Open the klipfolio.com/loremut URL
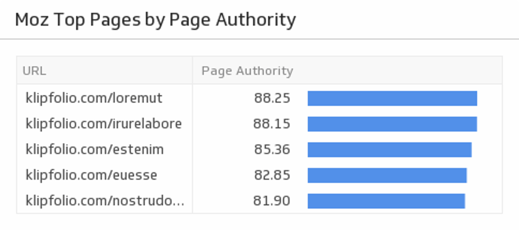Screen dimensions: 519x230 (x=94, y=98)
